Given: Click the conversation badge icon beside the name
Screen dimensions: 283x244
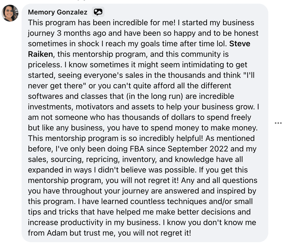Looking at the screenshot, I should [x=98, y=12].
